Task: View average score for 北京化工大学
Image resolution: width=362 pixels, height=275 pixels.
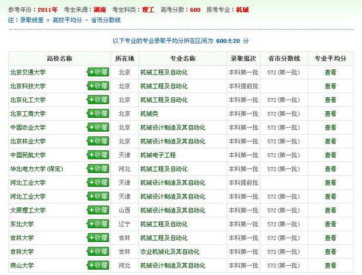Action: (330, 100)
